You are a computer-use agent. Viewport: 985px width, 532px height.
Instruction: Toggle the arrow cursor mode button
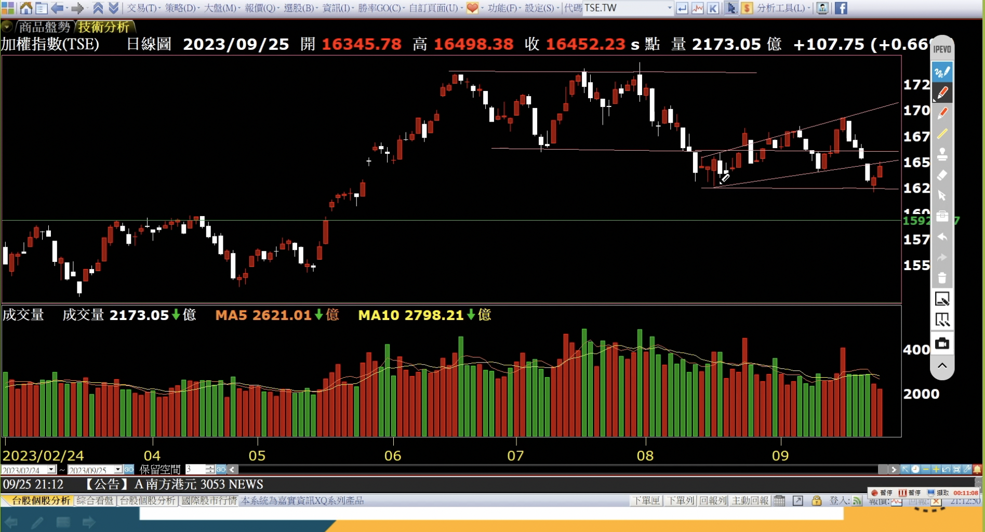[x=731, y=8]
